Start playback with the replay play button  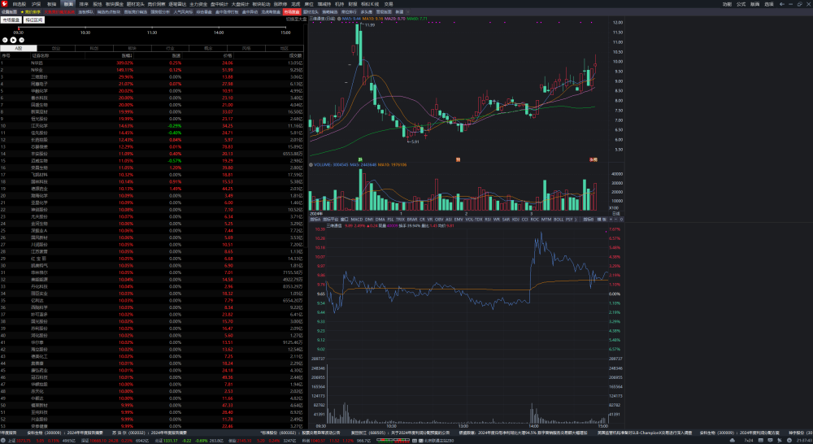coord(14,40)
